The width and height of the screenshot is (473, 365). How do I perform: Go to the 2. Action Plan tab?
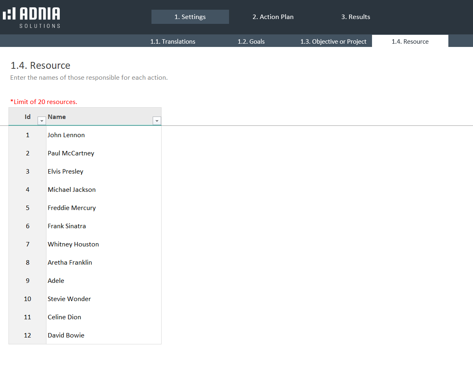tap(273, 17)
